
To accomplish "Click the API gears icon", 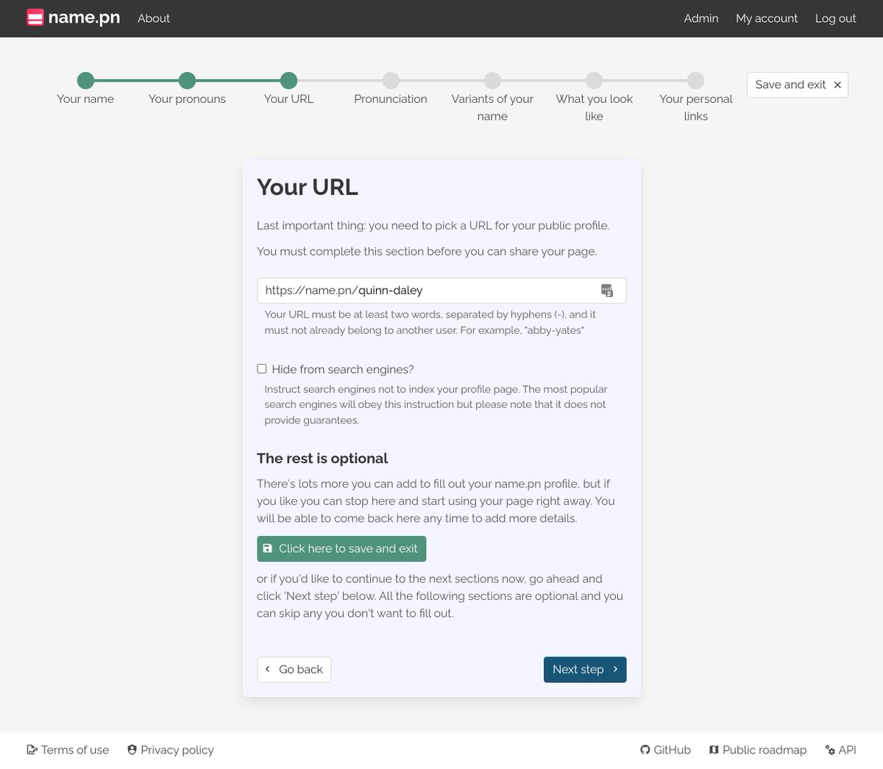I will click(830, 750).
